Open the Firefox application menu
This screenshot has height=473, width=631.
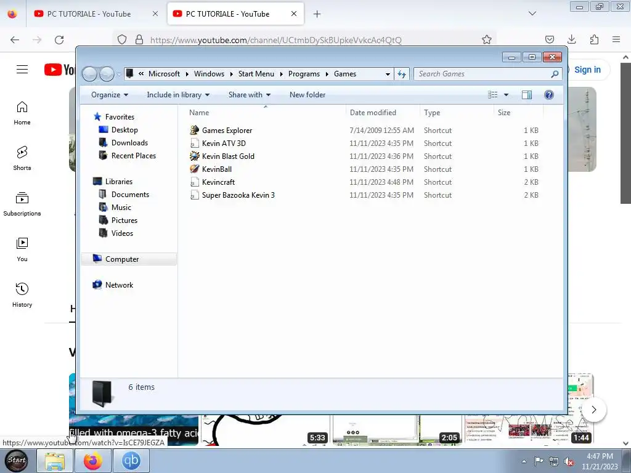(616, 39)
